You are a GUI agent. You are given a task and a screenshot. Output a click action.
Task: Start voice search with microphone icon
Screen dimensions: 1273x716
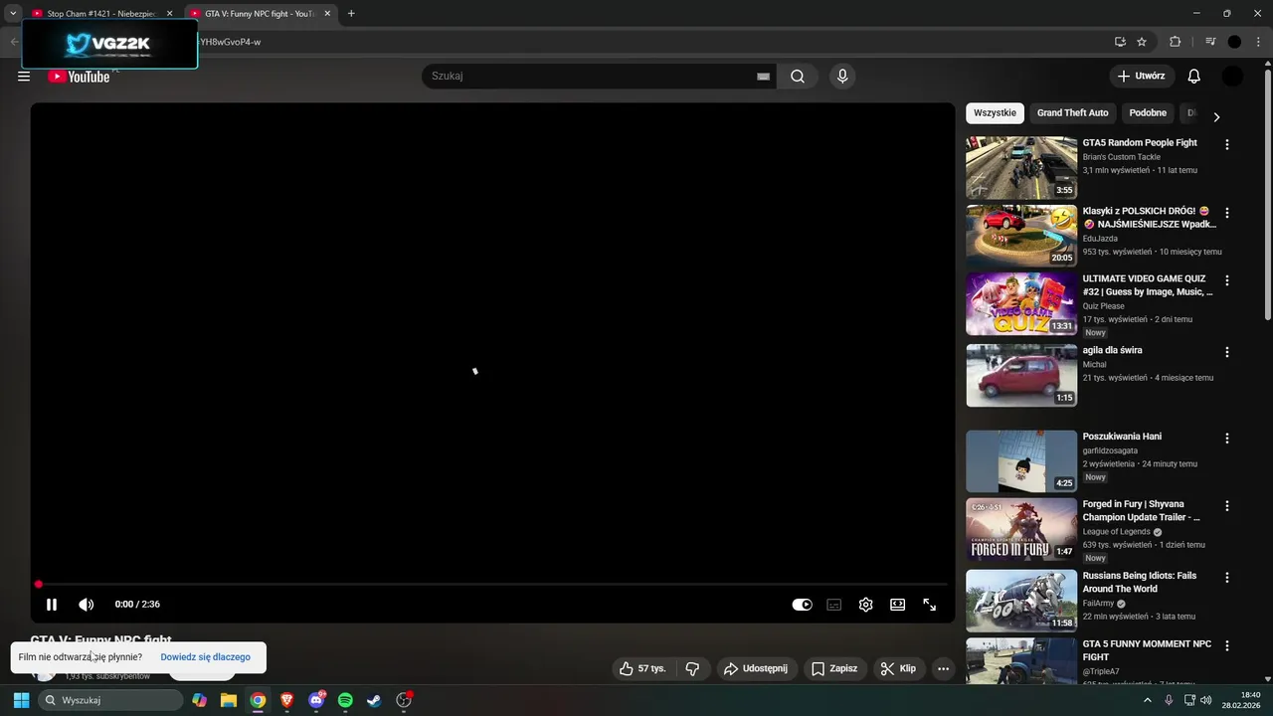(x=842, y=77)
